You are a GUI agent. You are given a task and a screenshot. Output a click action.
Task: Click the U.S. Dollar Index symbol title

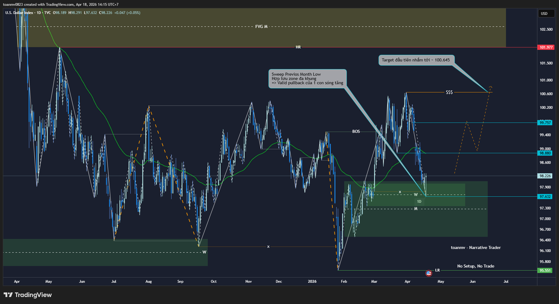pos(19,13)
